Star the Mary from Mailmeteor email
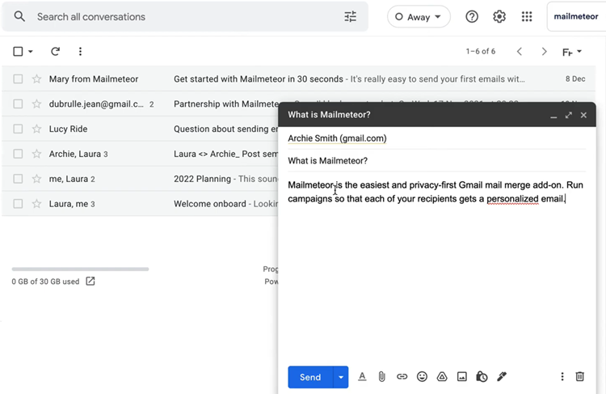 tap(36, 79)
